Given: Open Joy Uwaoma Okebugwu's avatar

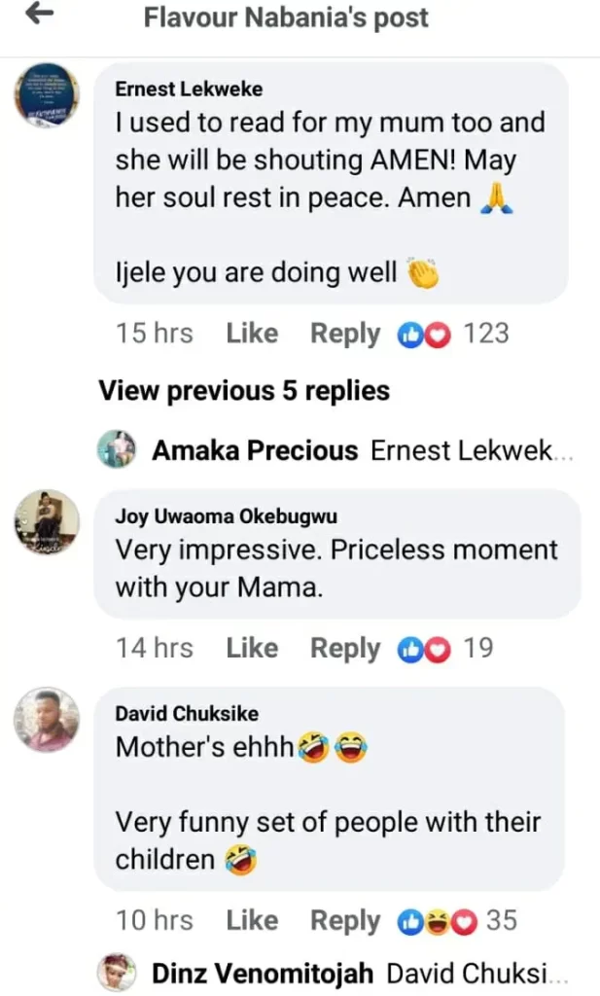Looking at the screenshot, I should [47, 522].
